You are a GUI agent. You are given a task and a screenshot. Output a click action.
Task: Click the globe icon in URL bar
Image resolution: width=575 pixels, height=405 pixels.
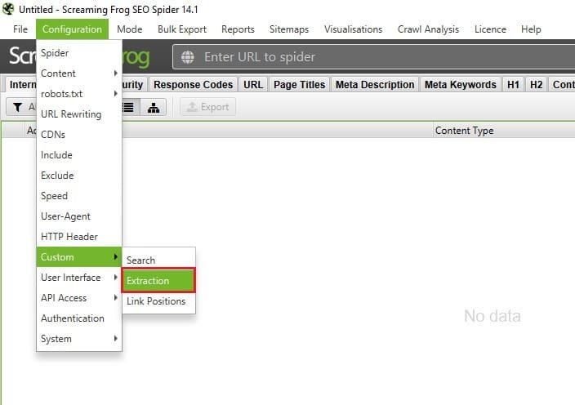click(x=189, y=57)
